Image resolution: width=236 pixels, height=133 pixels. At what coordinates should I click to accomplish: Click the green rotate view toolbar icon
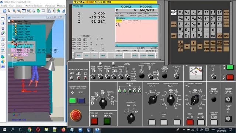point(38,11)
